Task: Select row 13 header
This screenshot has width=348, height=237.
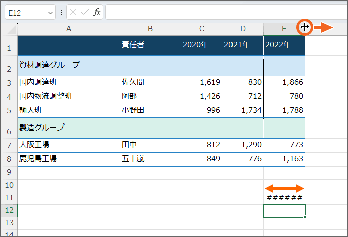Action: tap(9, 223)
